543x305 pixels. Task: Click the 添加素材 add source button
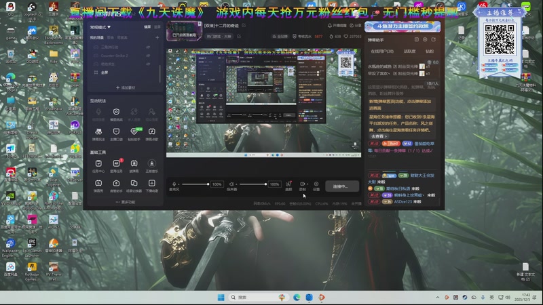coord(126,88)
